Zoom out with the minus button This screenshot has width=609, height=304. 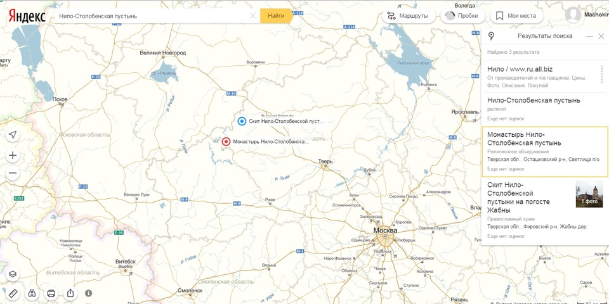(13, 173)
